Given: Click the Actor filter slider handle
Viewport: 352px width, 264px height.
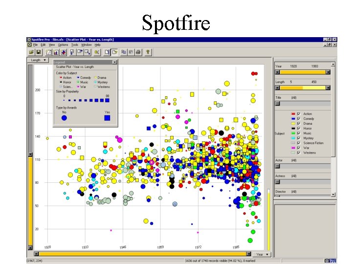Looking at the screenshot, I should click(278, 166).
